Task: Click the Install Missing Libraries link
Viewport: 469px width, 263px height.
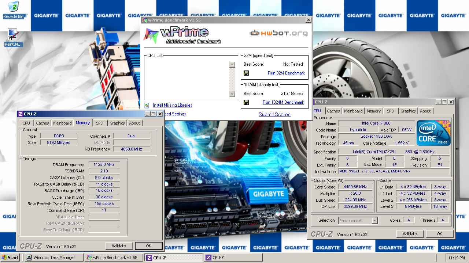Action: [172, 105]
